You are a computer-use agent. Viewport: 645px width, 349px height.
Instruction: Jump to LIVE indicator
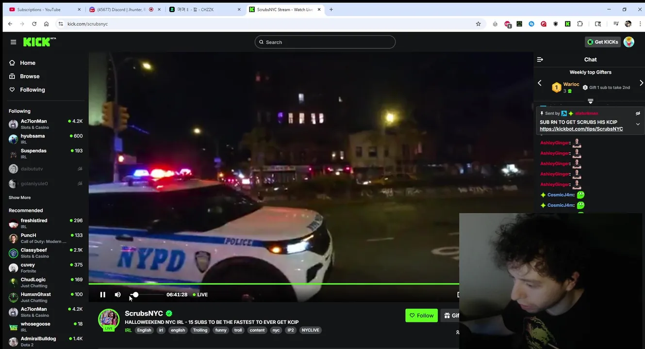tap(200, 295)
